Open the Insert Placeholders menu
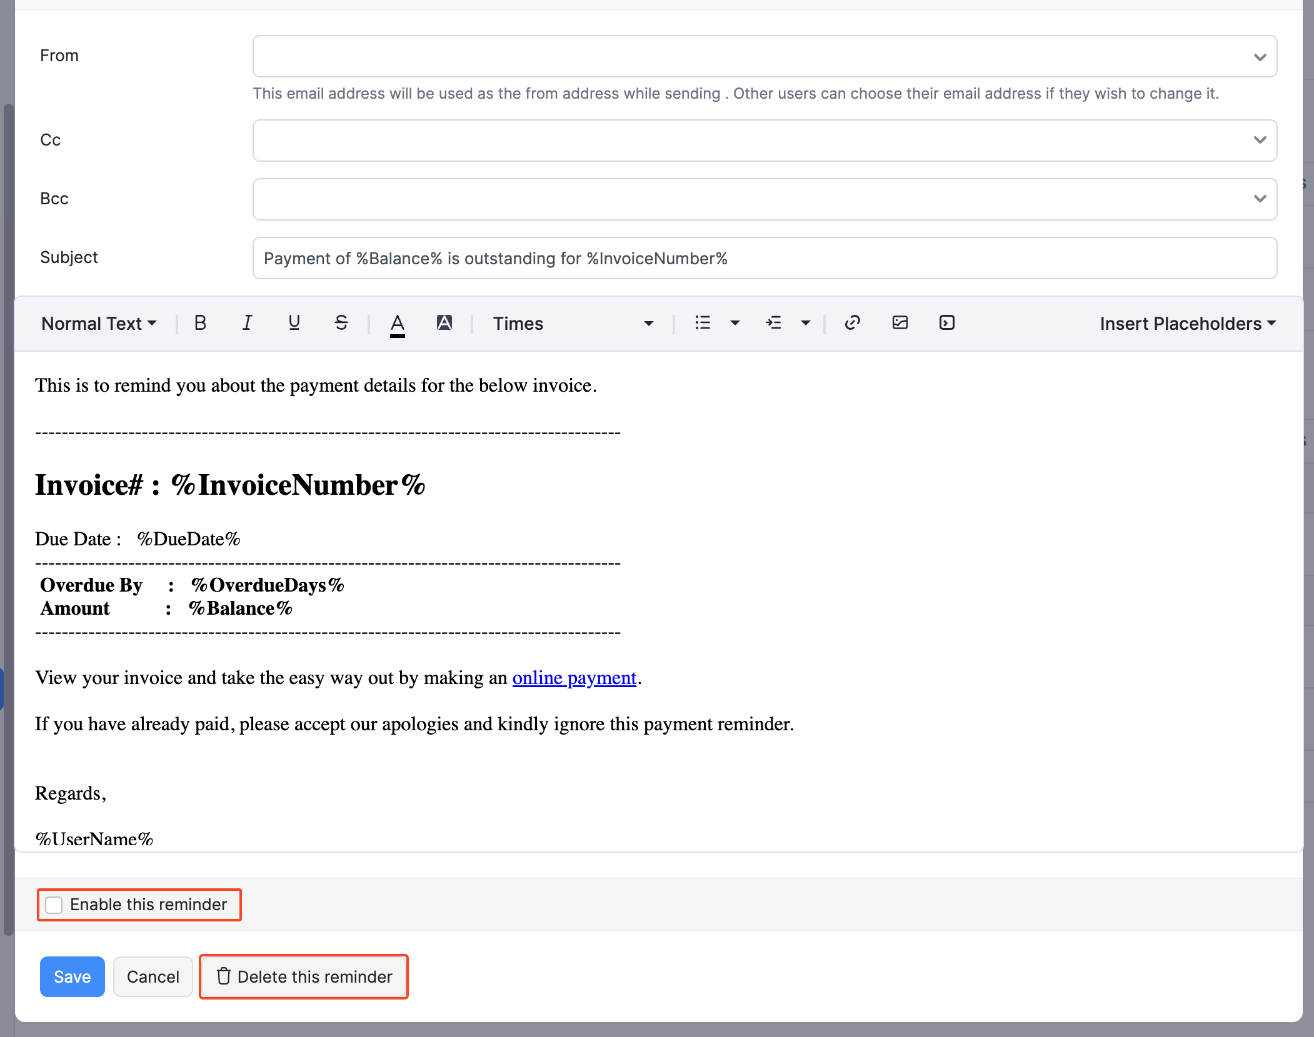 (1187, 324)
